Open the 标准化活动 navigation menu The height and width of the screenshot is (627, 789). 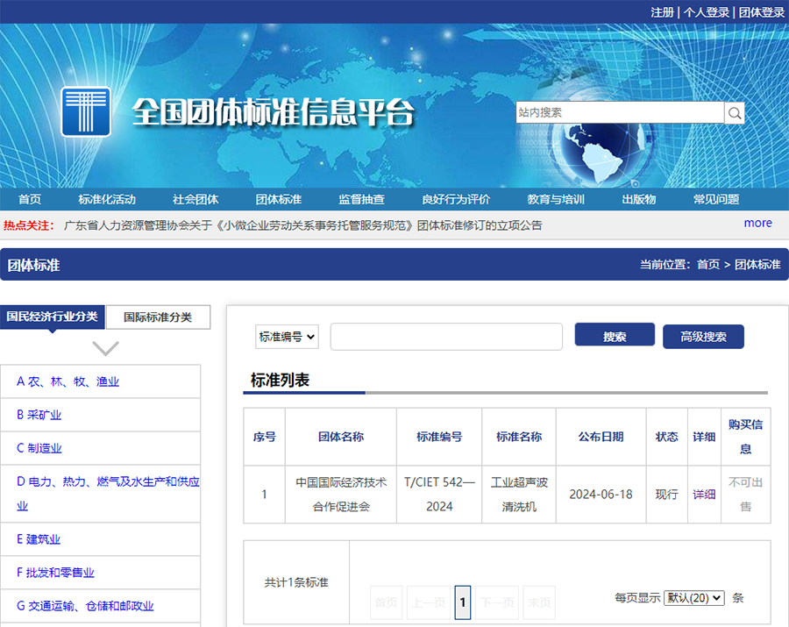pos(107,199)
